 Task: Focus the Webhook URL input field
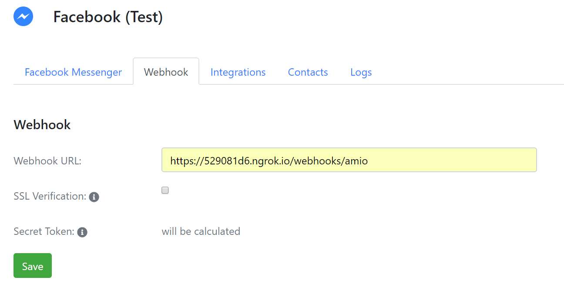[x=349, y=160]
